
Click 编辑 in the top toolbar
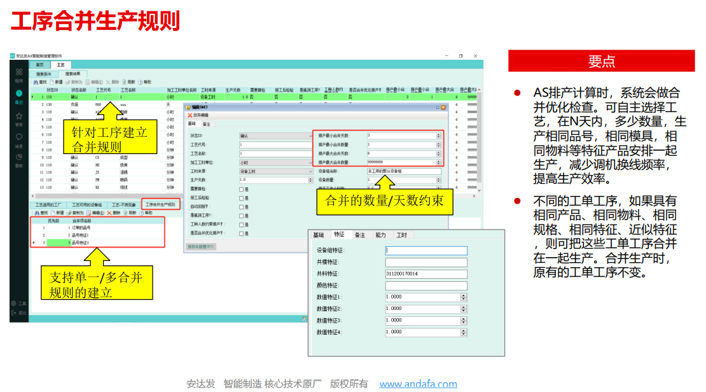tap(94, 83)
